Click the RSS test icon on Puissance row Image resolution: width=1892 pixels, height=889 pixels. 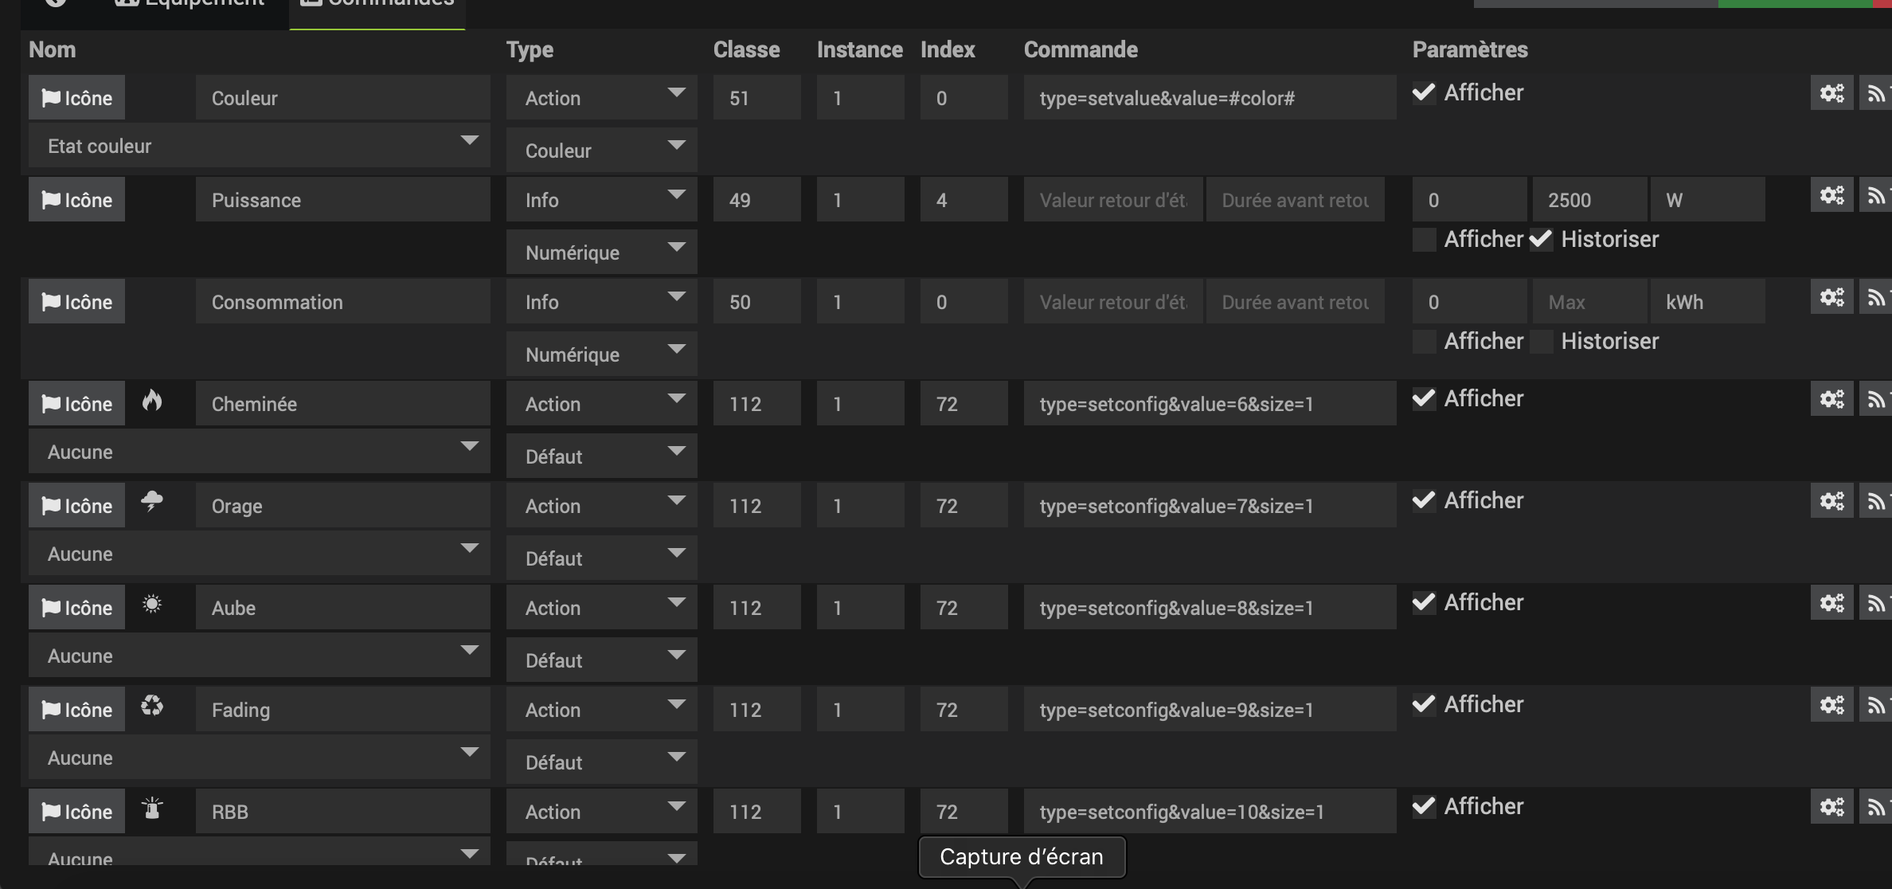pos(1876,196)
